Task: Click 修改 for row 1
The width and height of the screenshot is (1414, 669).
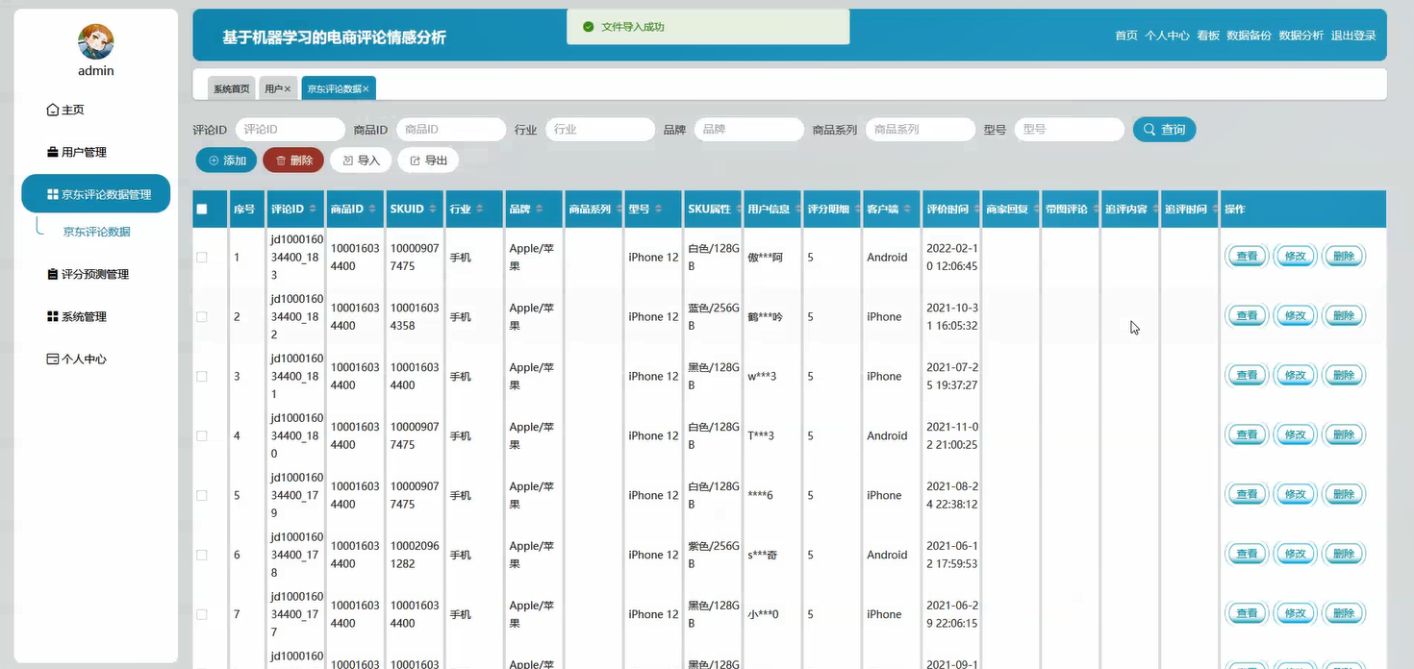Action: pos(1296,257)
